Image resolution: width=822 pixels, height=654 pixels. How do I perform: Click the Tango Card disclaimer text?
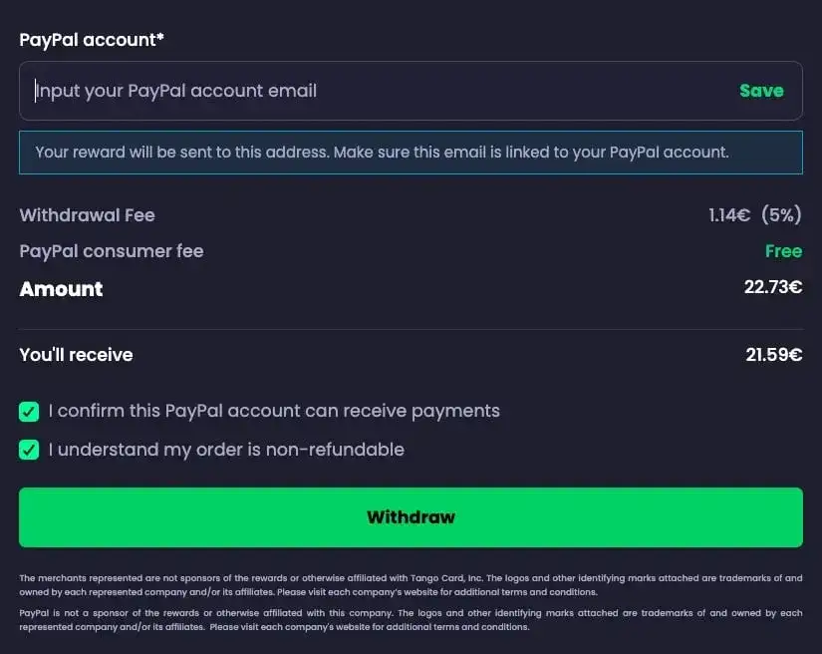click(411, 585)
